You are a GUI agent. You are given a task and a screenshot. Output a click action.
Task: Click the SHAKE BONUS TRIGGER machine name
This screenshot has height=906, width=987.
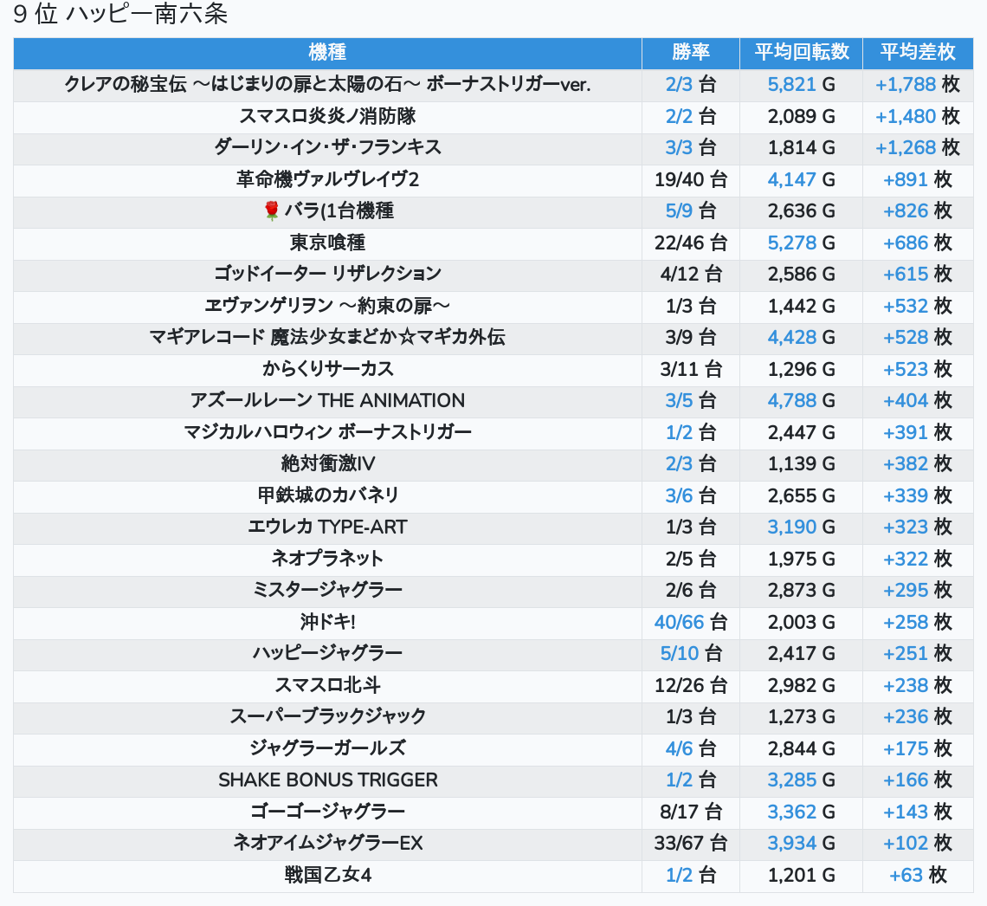click(x=327, y=780)
